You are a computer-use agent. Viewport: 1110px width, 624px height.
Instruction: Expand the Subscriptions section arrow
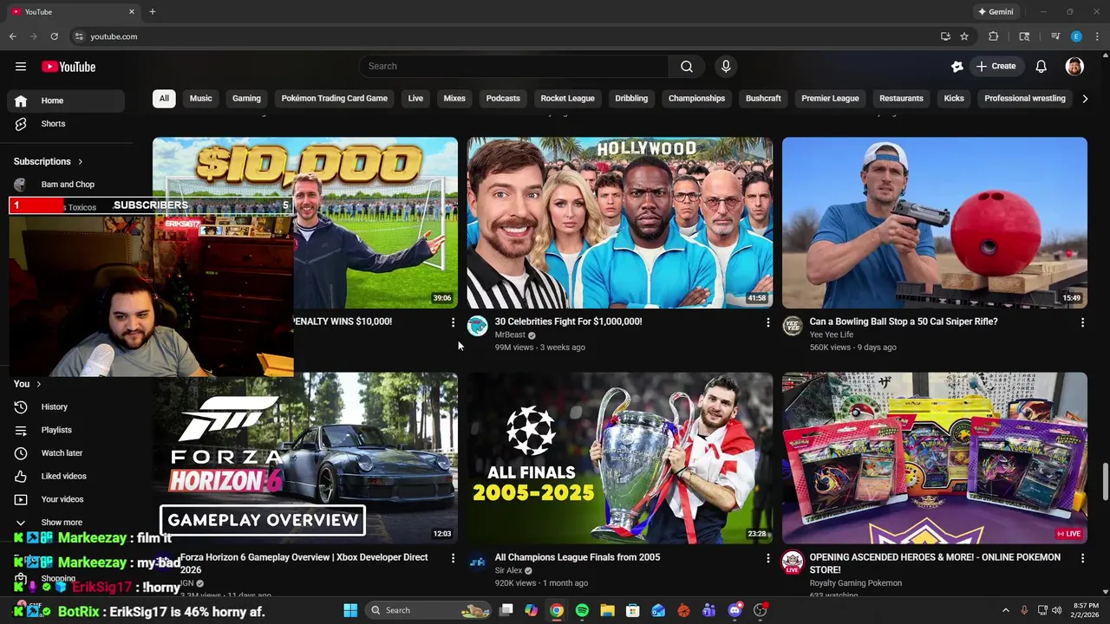pyautogui.click(x=80, y=162)
